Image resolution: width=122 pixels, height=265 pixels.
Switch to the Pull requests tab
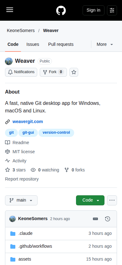click(61, 44)
